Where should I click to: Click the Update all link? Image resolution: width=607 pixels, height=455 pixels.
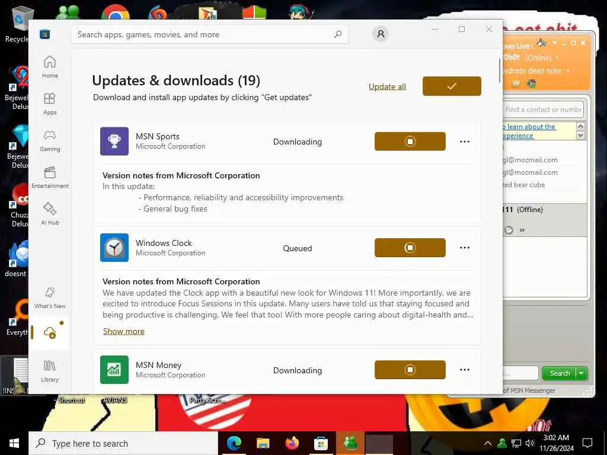pos(387,86)
